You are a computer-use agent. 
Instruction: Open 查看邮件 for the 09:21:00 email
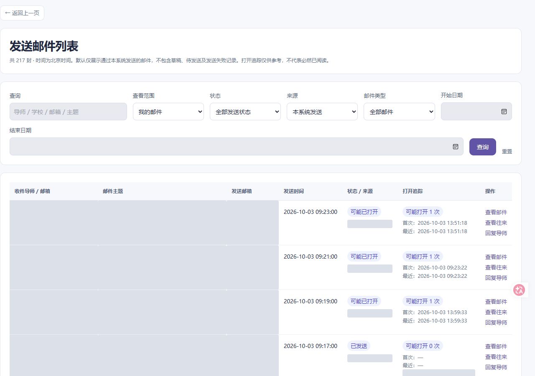coord(496,257)
